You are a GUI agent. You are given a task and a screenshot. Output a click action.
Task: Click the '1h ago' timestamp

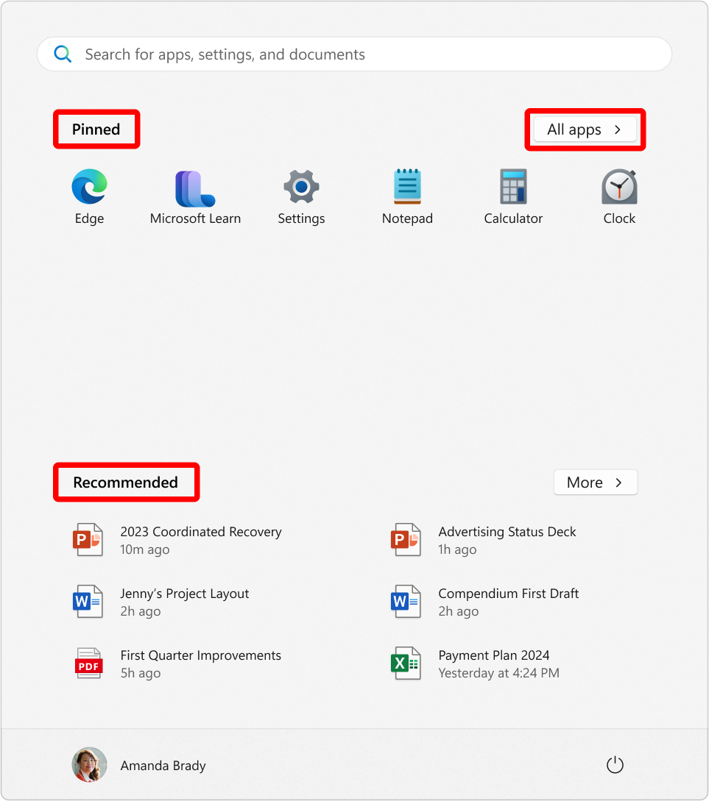coord(457,549)
